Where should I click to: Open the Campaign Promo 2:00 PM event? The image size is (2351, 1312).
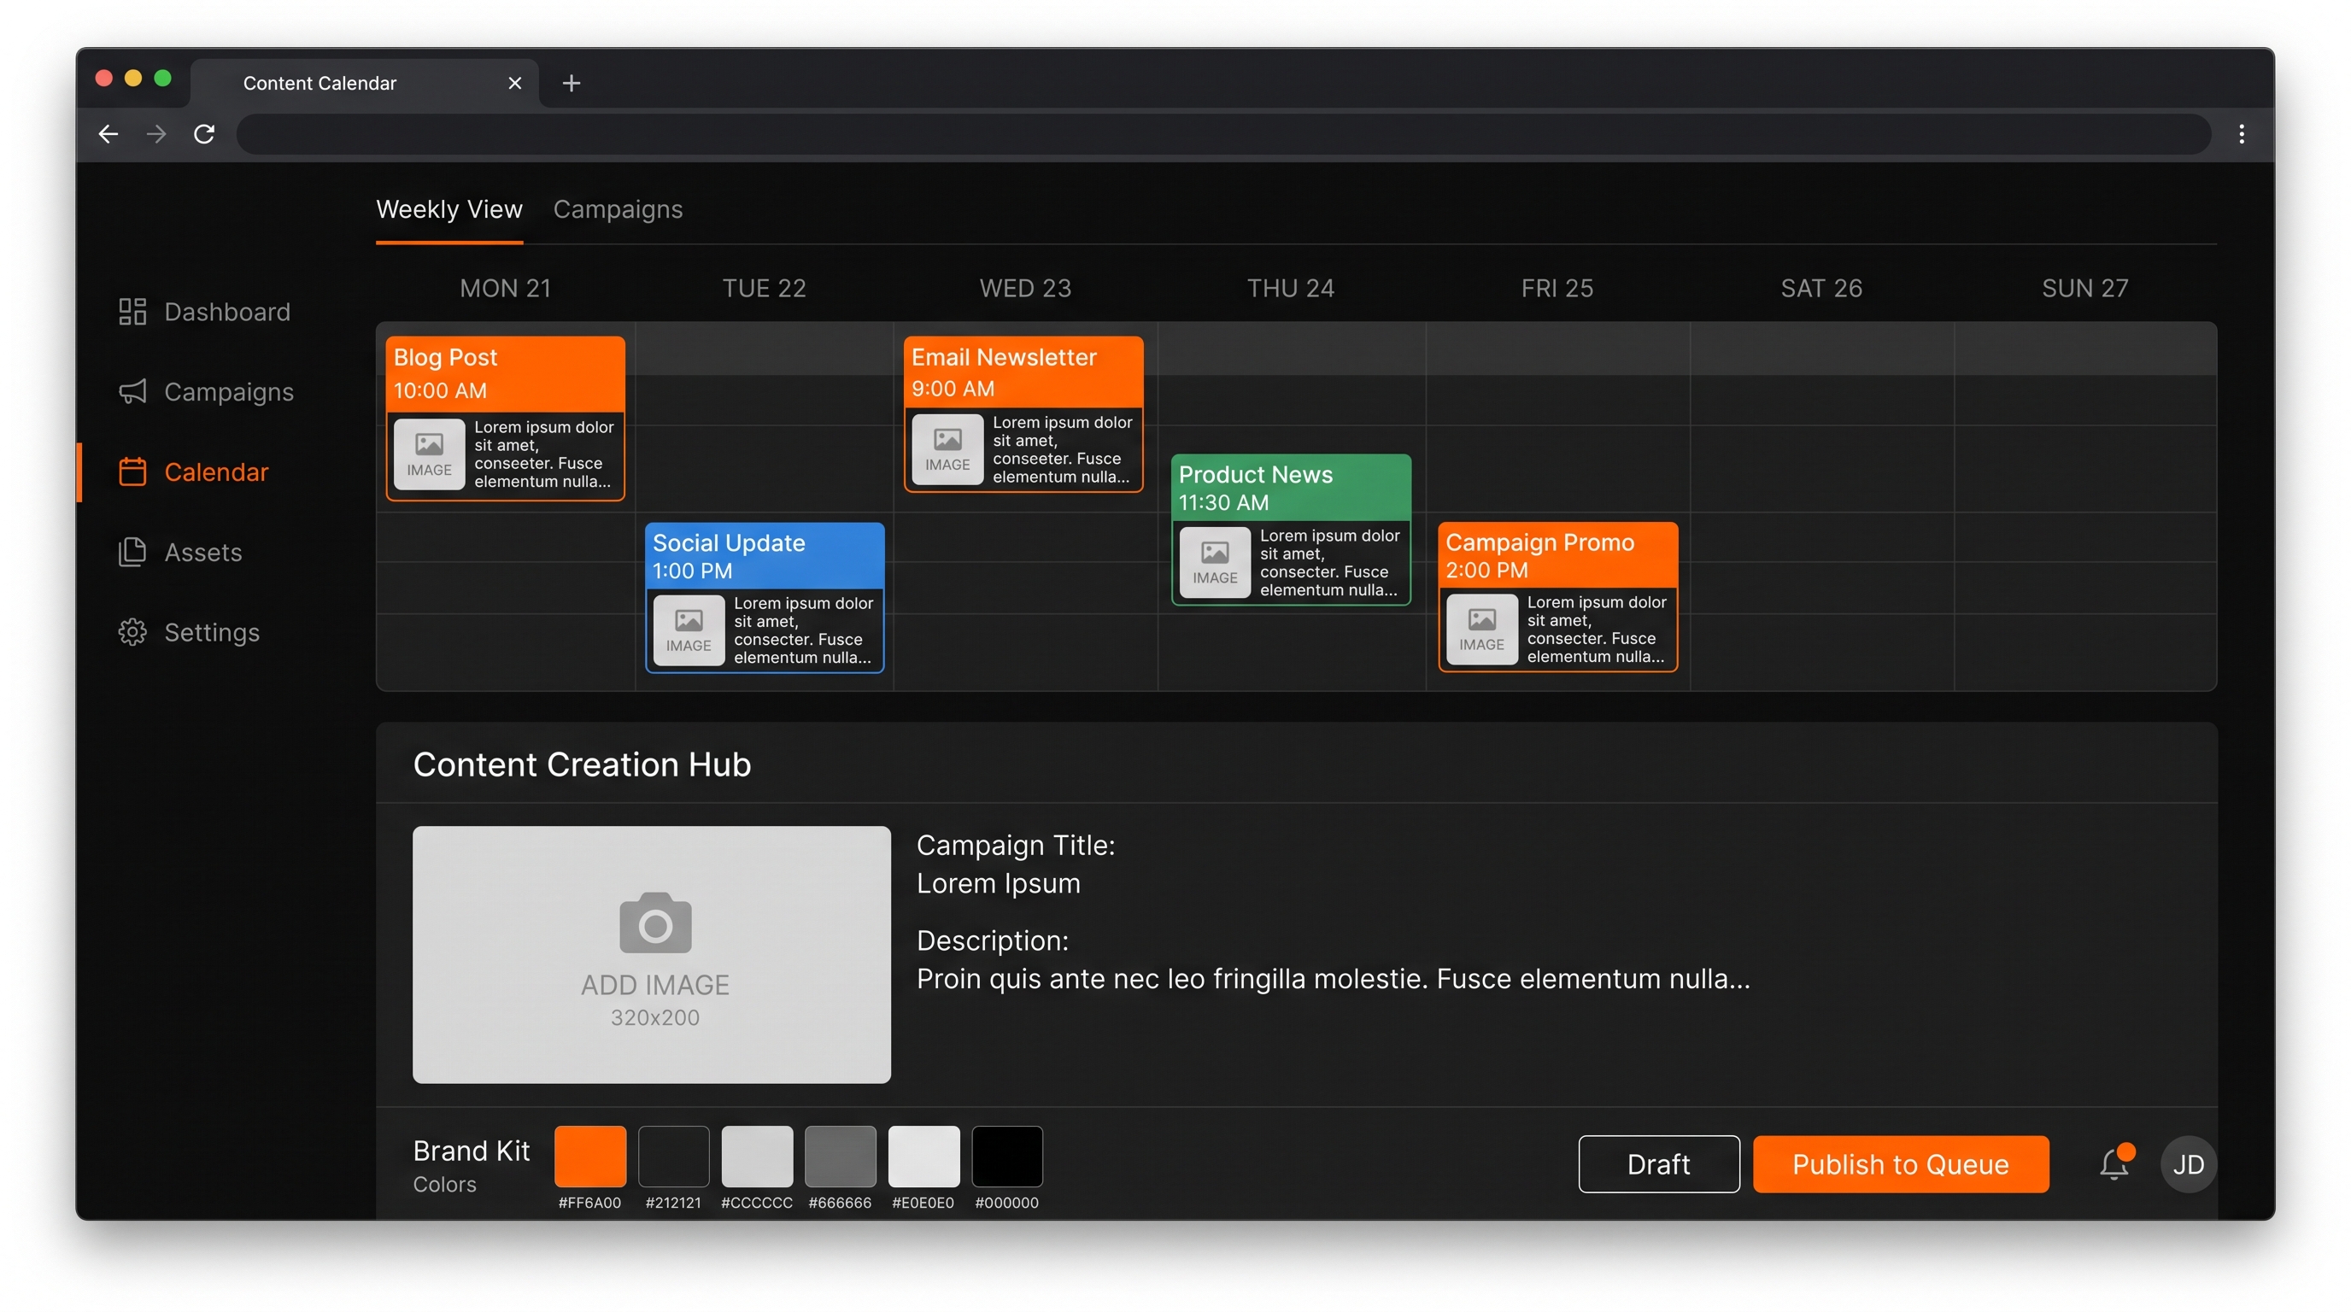coord(1557,597)
